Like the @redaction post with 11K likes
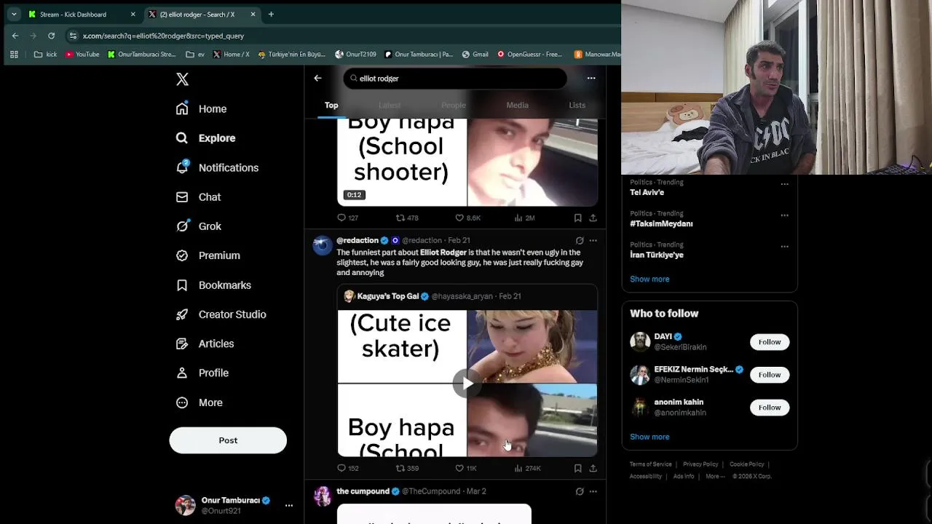Image resolution: width=932 pixels, height=524 pixels. [465, 468]
